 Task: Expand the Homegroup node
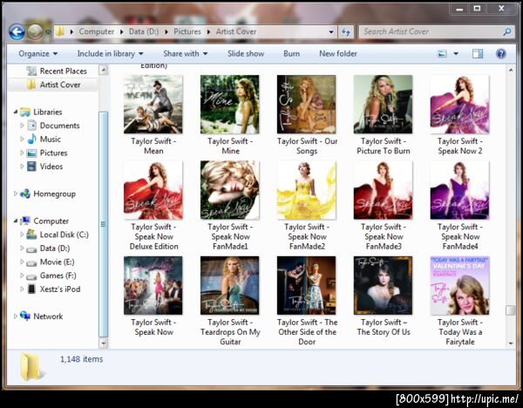tap(16, 194)
